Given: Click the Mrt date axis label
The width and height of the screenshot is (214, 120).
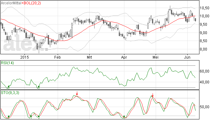Looking at the screenshot, I should click(89, 57).
